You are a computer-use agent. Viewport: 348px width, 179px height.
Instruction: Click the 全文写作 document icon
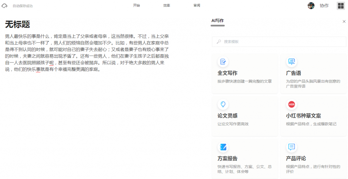[x=223, y=62]
